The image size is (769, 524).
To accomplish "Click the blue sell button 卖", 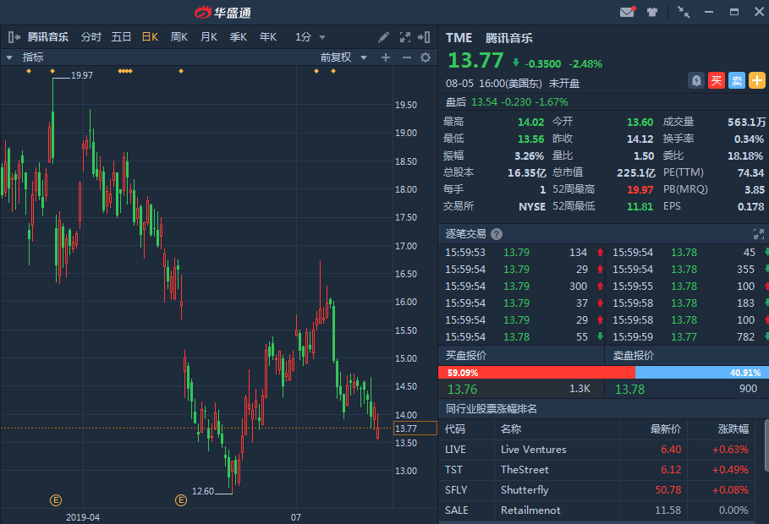I will coord(737,80).
